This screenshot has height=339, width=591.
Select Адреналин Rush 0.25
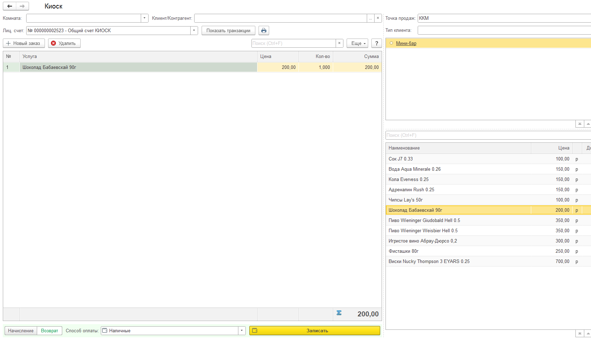tap(488, 189)
